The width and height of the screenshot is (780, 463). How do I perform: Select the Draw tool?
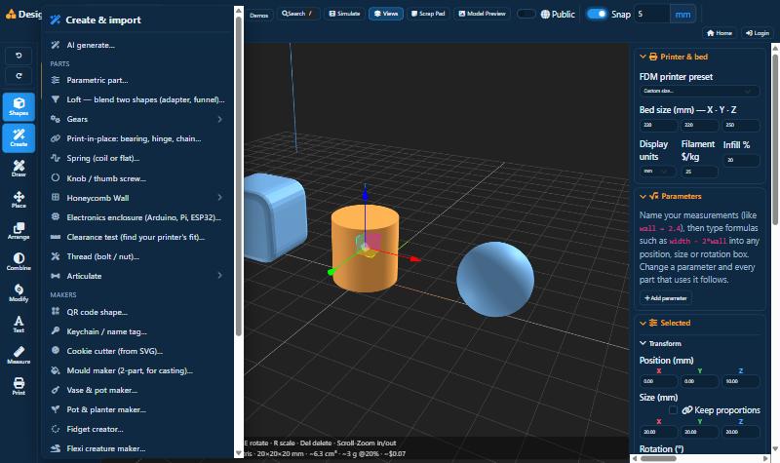coord(19,169)
